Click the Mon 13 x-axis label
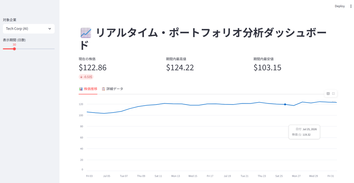This screenshot has width=354, height=183. click(175, 176)
